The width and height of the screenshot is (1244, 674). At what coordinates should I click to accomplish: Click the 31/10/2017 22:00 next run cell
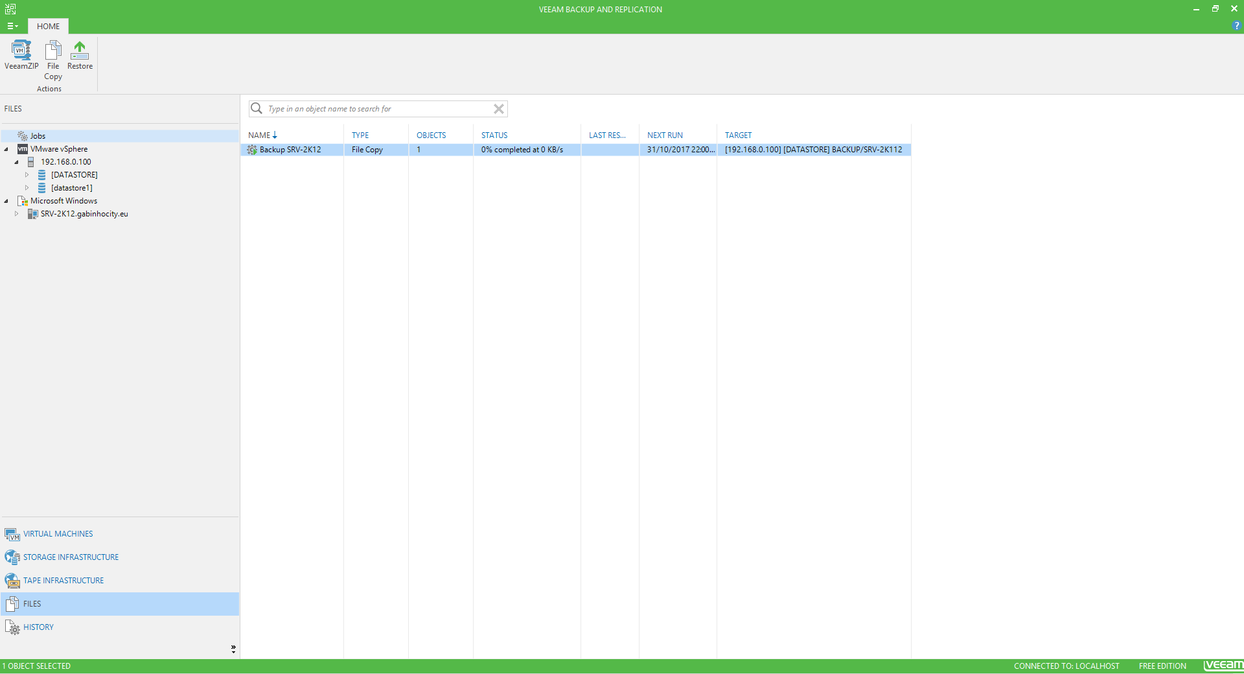(x=680, y=150)
